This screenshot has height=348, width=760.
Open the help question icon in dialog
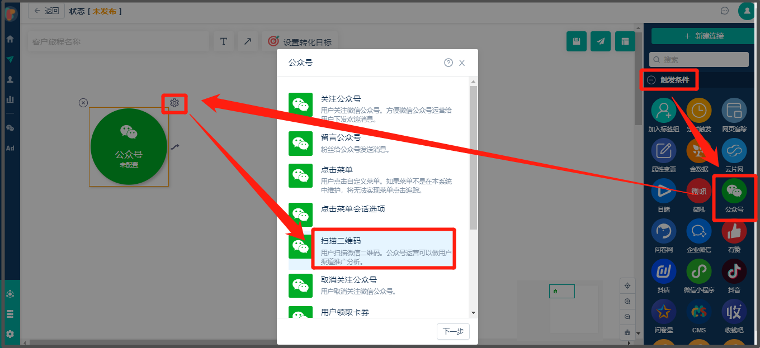pyautogui.click(x=449, y=63)
